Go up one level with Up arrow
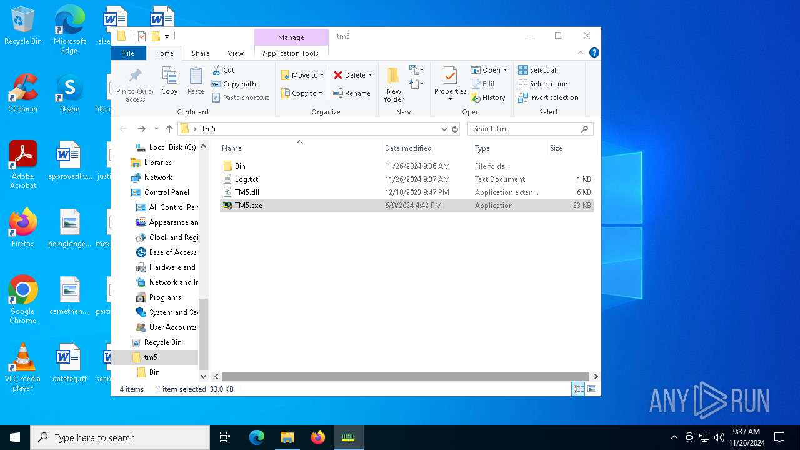This screenshot has height=450, width=800. coord(169,129)
